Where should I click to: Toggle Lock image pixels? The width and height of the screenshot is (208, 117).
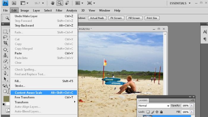click(x=152, y=112)
